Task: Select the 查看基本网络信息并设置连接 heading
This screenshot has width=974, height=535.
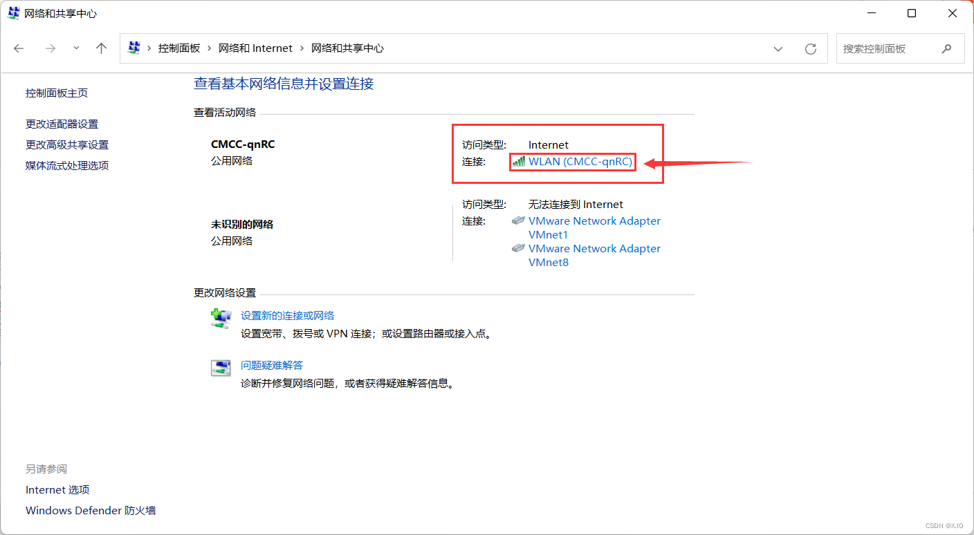Action: [284, 84]
